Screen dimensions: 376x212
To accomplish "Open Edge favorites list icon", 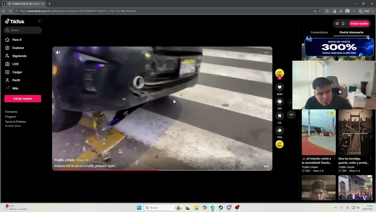I will point(341,11).
